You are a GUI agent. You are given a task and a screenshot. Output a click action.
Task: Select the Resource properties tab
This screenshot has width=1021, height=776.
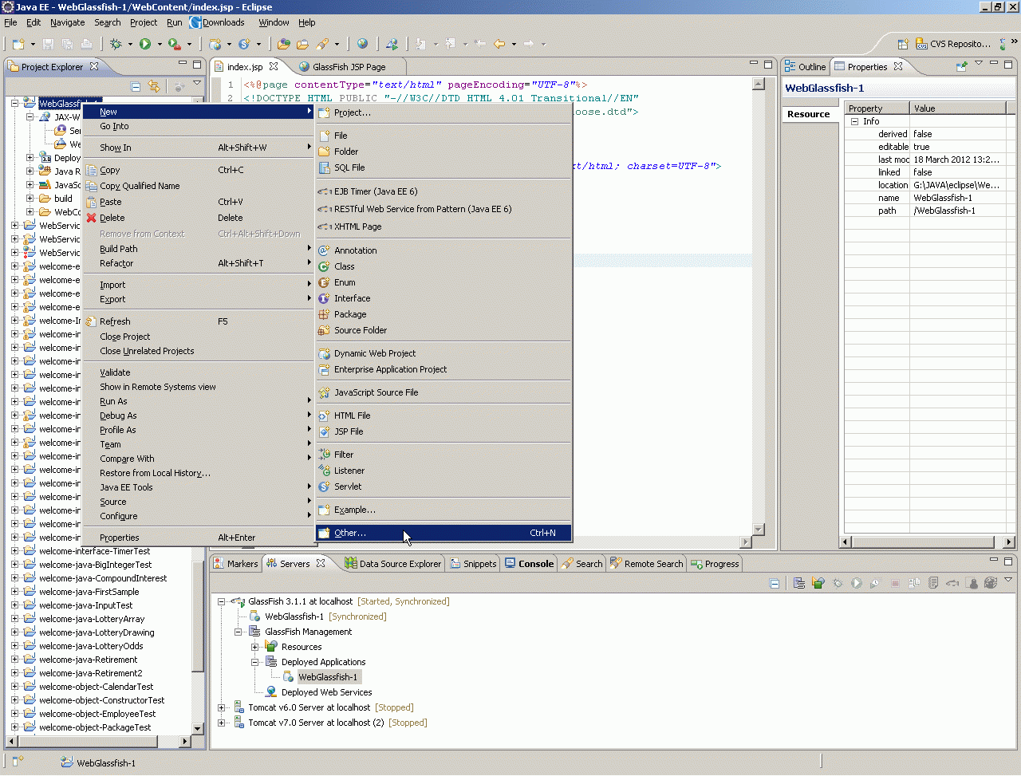809,114
